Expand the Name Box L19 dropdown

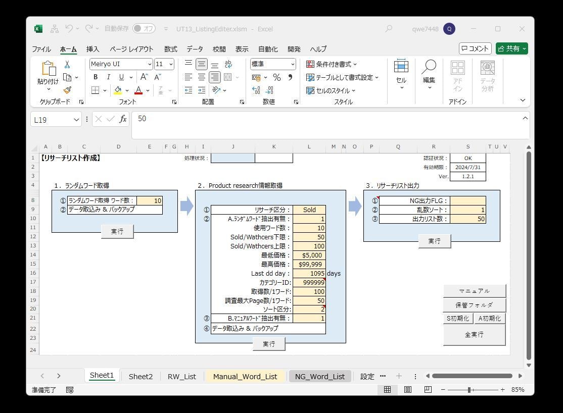pyautogui.click(x=76, y=120)
